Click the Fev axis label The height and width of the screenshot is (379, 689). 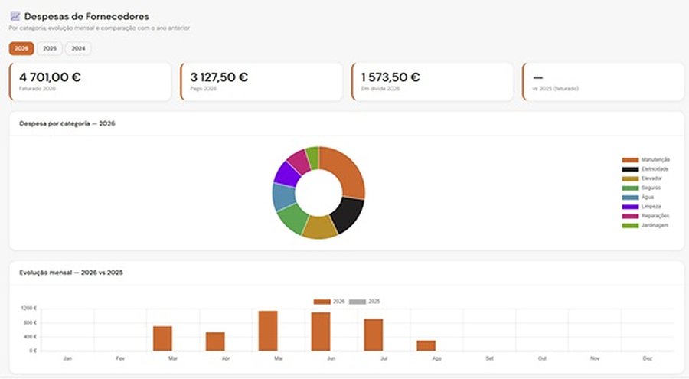click(x=120, y=358)
